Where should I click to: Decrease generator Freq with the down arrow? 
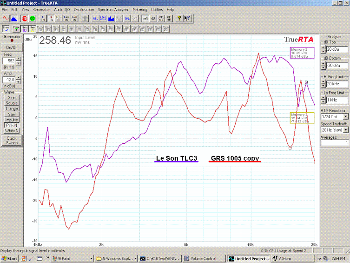[19, 63]
